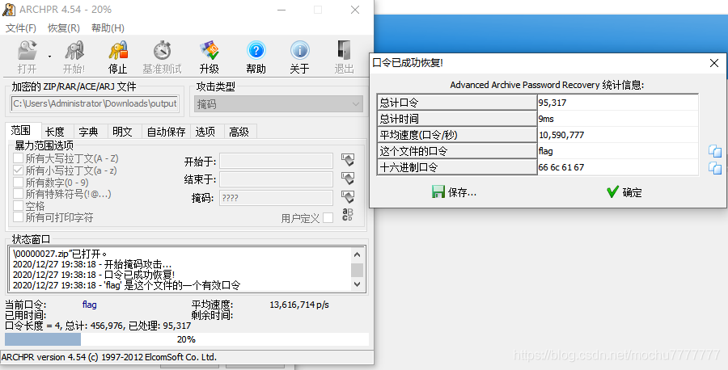Expand the dropdown arrow beside Open (打开)
The height and width of the screenshot is (370, 728).
(x=49, y=57)
